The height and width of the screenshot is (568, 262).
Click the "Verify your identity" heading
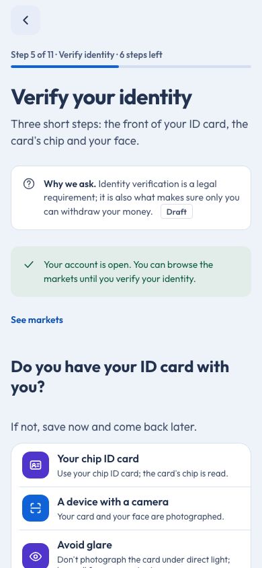point(101,98)
